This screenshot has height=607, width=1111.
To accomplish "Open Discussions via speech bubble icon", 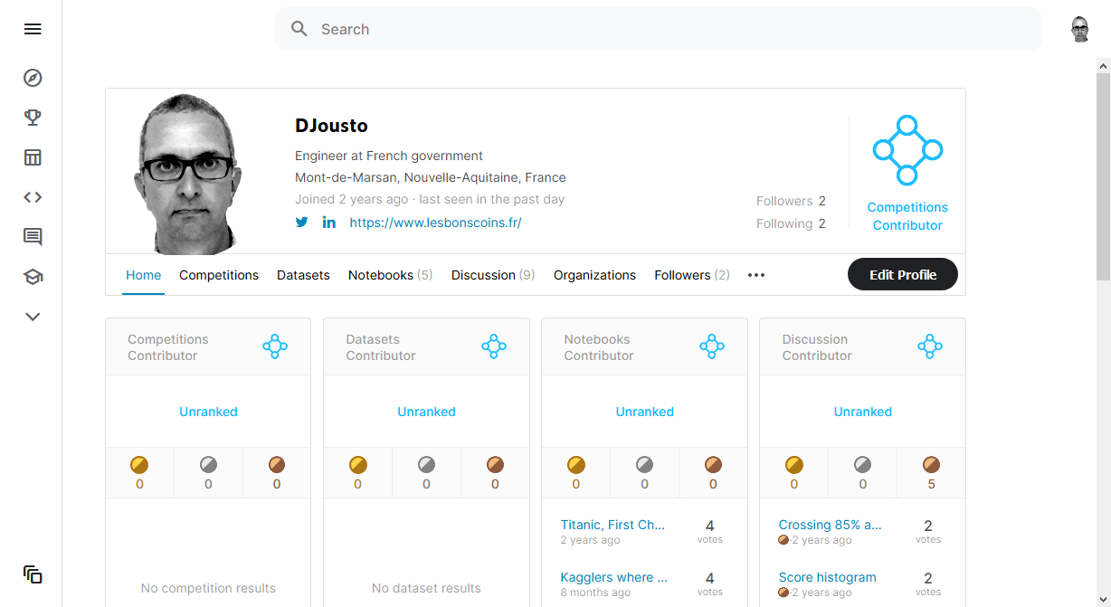I will (33, 237).
